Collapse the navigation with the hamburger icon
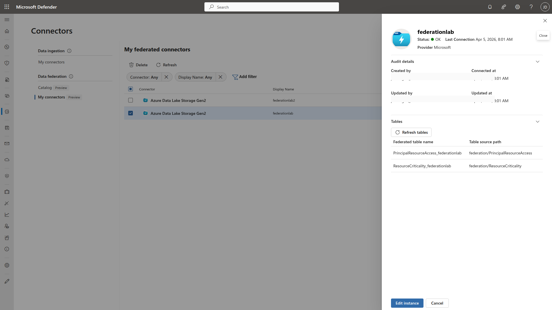This screenshot has width=552, height=310. (7, 20)
